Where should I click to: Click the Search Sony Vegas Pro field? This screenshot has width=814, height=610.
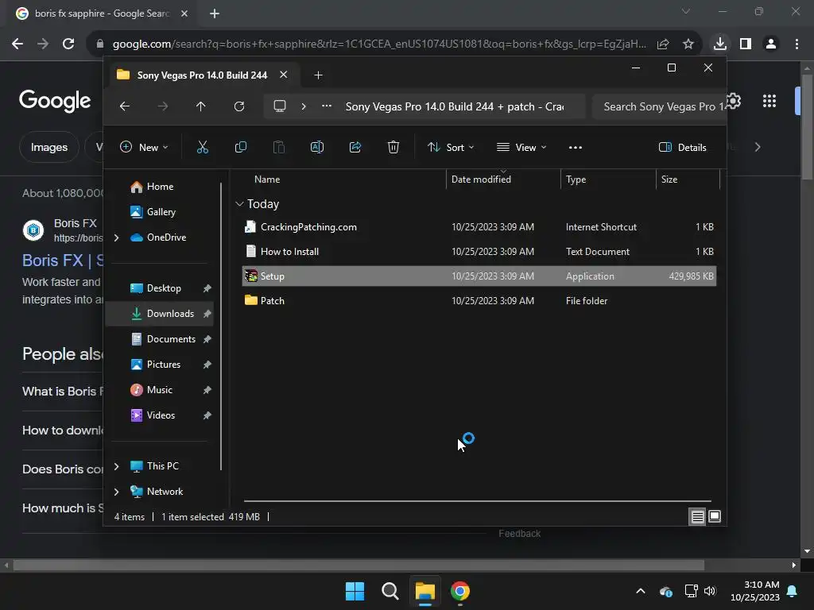(659, 106)
